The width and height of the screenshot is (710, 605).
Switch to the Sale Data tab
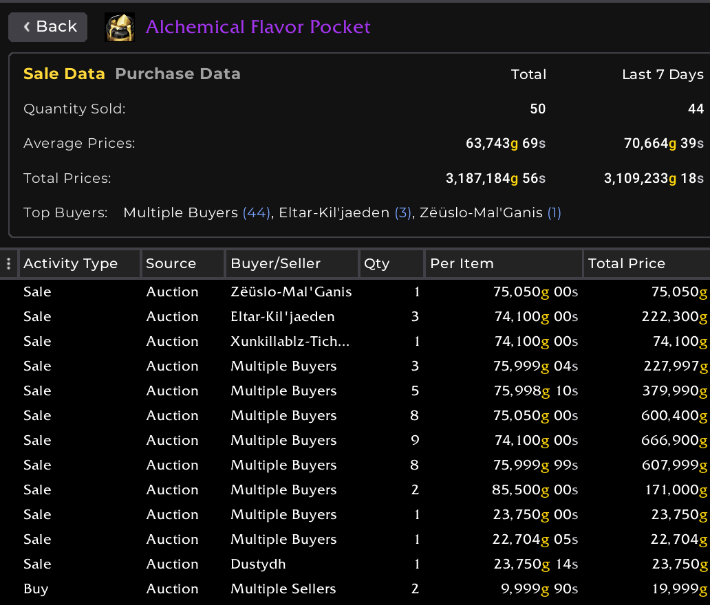click(x=64, y=74)
